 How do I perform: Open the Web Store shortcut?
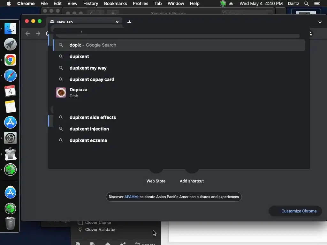(x=156, y=181)
